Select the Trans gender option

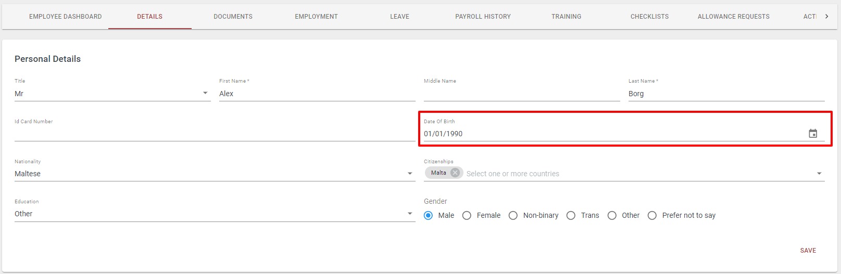pyautogui.click(x=571, y=215)
